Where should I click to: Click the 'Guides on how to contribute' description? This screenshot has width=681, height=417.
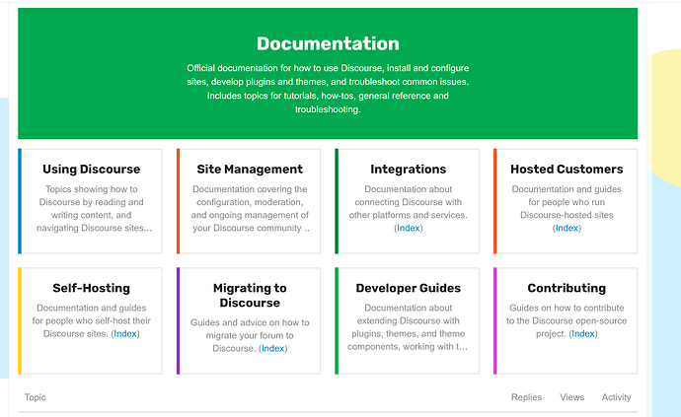(567, 320)
